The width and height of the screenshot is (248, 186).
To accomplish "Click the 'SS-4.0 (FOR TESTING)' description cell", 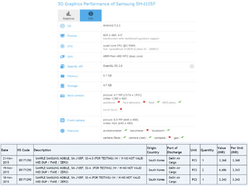I will [89, 160].
